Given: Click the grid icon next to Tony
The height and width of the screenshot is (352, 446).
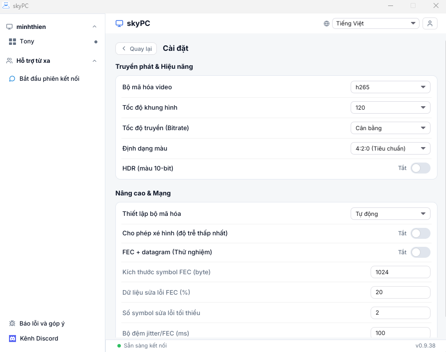Looking at the screenshot, I should coord(12,41).
